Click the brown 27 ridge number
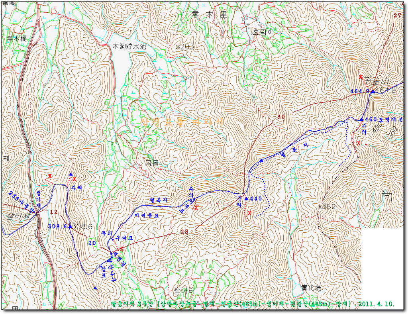This screenshot has height=314, width=408. pos(397,16)
